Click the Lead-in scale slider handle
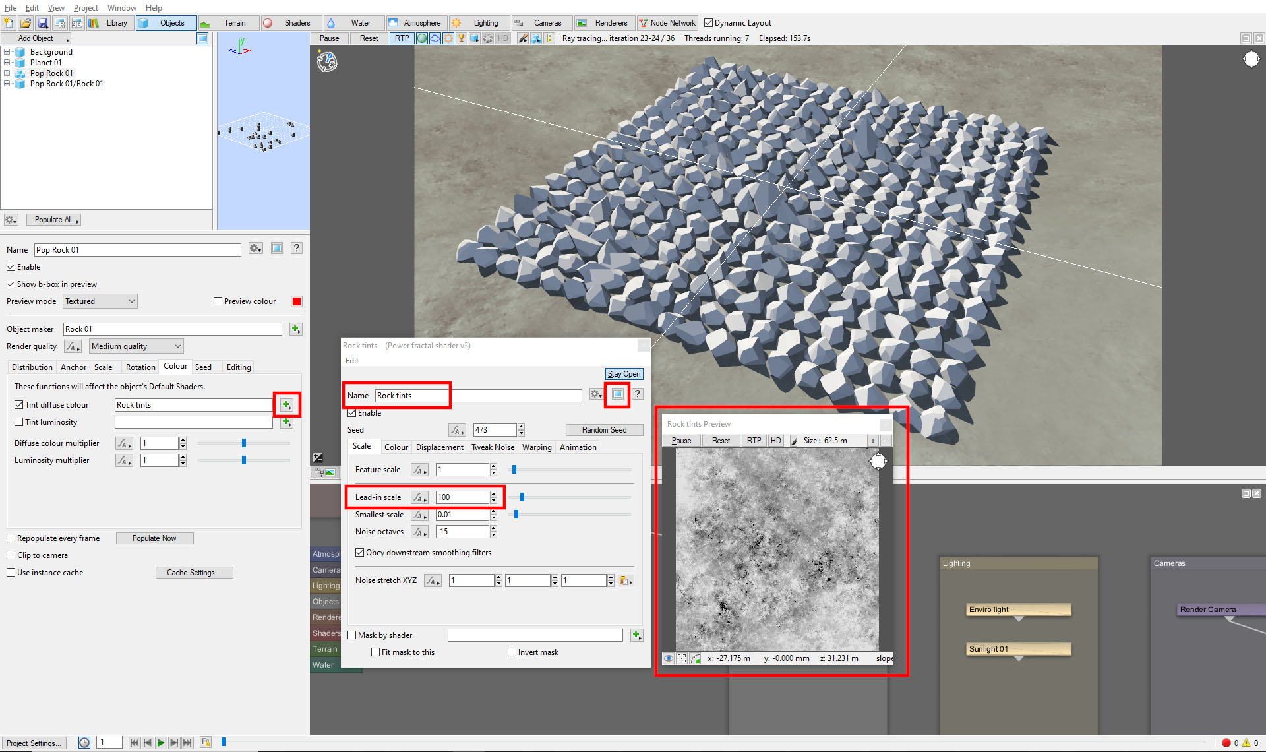This screenshot has width=1266, height=752. tap(522, 497)
